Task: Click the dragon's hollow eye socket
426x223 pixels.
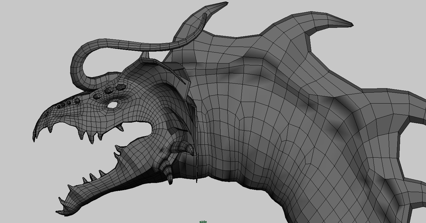Action: coord(113,105)
